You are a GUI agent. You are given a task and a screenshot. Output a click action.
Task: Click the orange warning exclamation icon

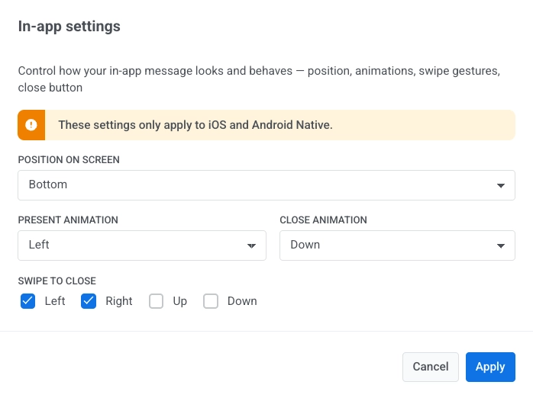(x=31, y=125)
